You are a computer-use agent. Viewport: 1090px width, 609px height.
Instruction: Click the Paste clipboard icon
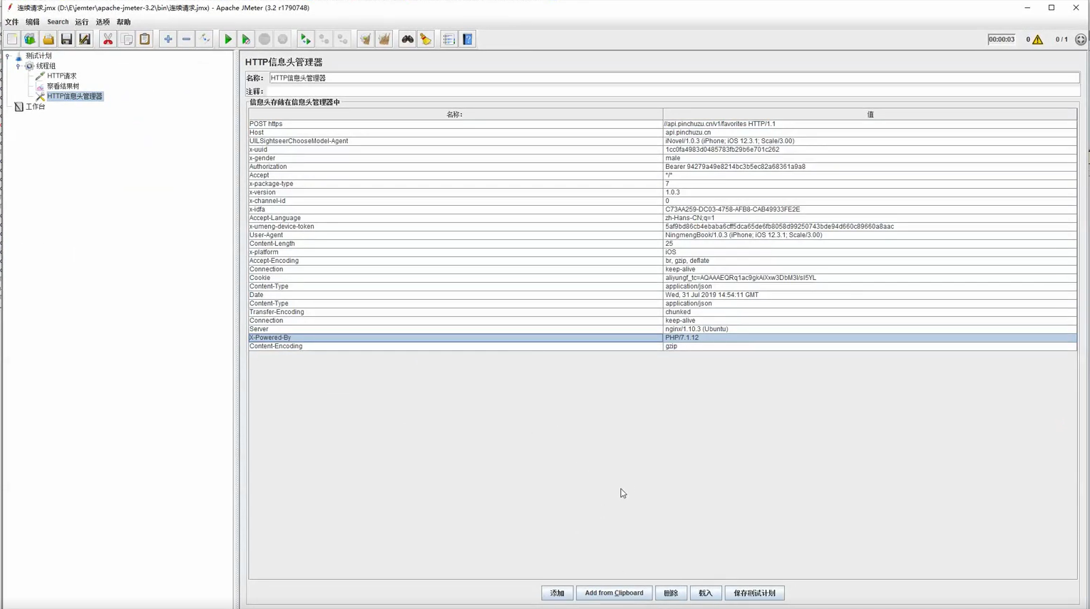coord(145,39)
